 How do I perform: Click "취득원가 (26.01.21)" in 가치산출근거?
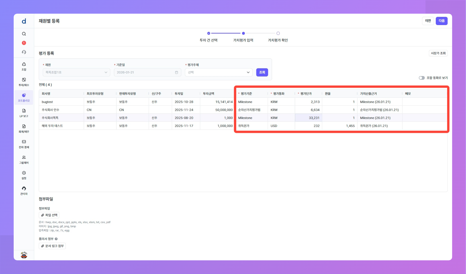click(374, 126)
